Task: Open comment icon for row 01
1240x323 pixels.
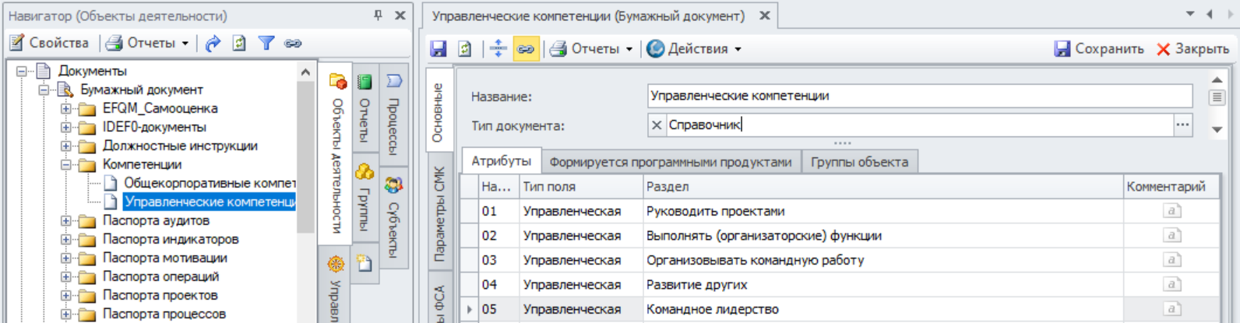Action: [x=1171, y=211]
